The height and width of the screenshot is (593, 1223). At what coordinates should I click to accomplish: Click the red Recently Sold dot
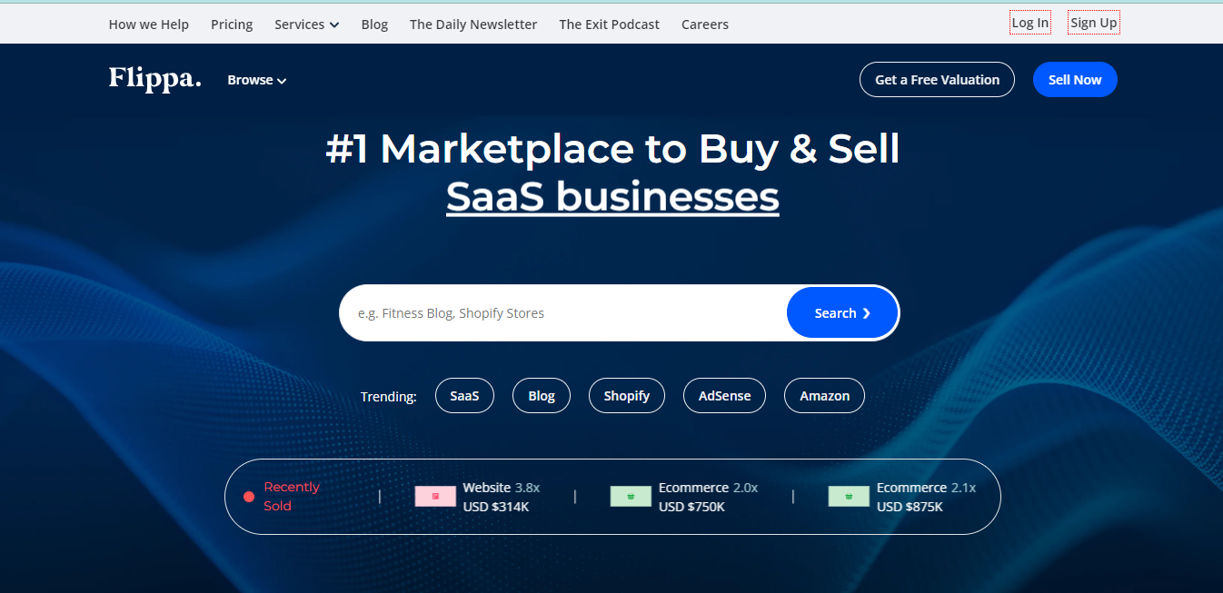pos(249,497)
